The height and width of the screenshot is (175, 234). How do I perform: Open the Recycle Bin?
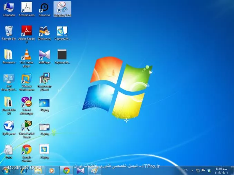(9, 33)
